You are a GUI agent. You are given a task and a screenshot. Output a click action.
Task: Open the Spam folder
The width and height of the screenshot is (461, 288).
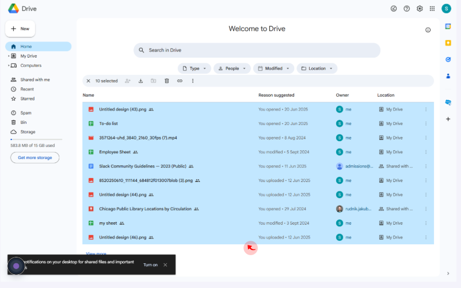pos(26,113)
